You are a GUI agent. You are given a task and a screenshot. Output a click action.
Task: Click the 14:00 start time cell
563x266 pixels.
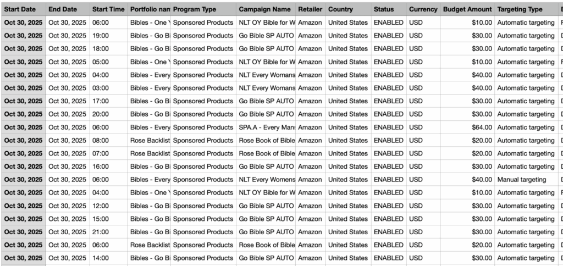tap(101, 258)
